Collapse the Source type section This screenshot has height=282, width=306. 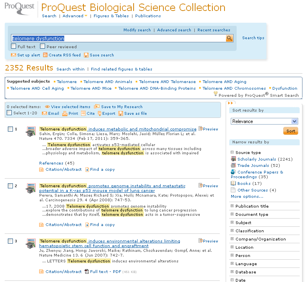232,152
